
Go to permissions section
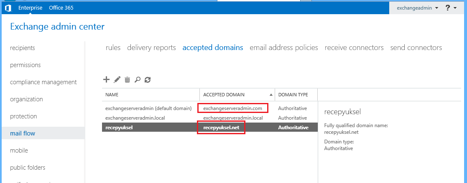pyautogui.click(x=26, y=65)
